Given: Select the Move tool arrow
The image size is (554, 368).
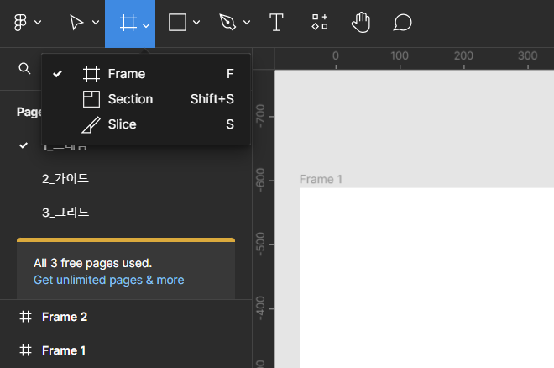Looking at the screenshot, I should (x=77, y=23).
